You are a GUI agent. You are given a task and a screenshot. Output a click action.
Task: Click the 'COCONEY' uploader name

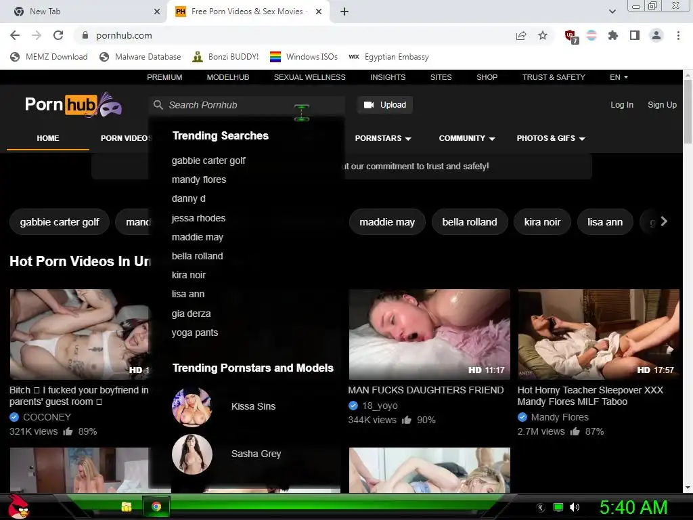[x=47, y=417]
